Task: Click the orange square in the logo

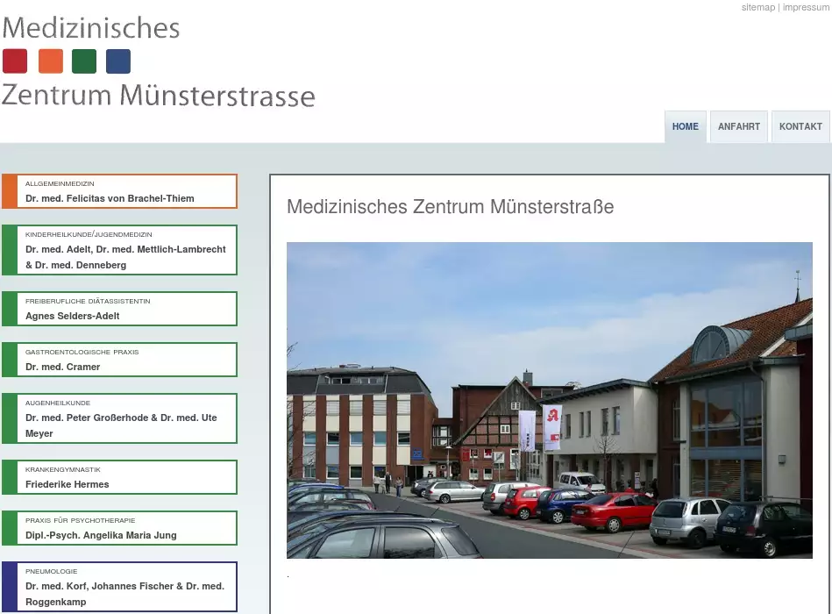Action: [51, 61]
